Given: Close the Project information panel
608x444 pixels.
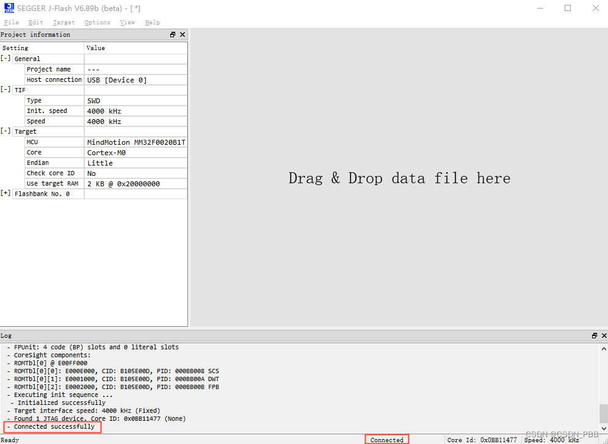Looking at the screenshot, I should click(x=183, y=35).
